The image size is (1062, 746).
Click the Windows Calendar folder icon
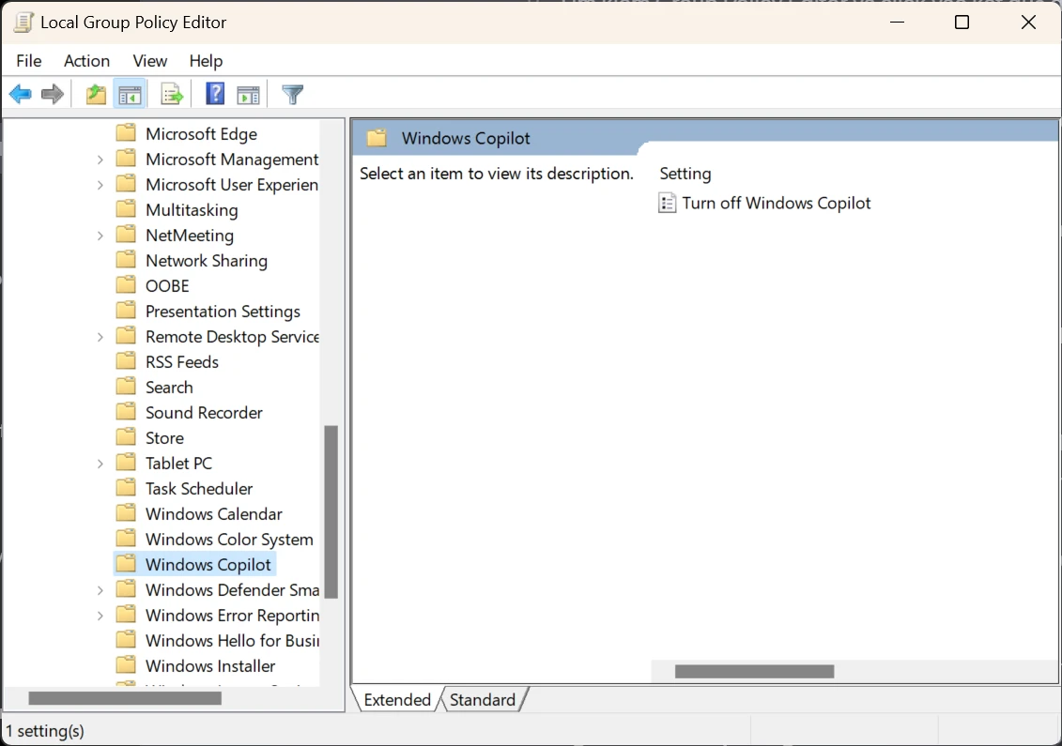point(126,512)
